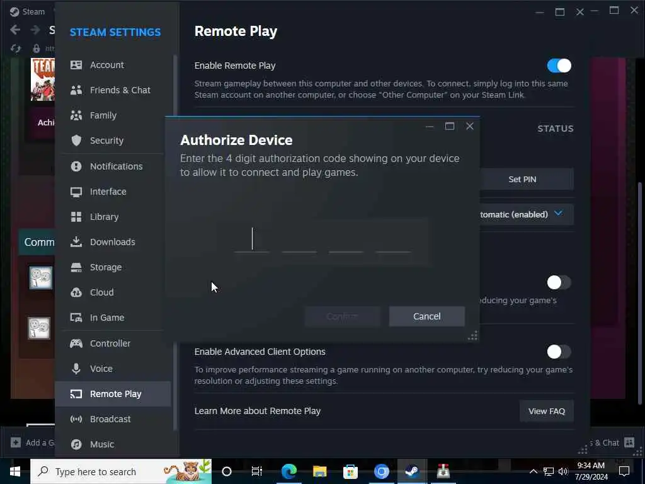Open Windows Start menu
Viewport: 645px width, 484px height.
15,471
